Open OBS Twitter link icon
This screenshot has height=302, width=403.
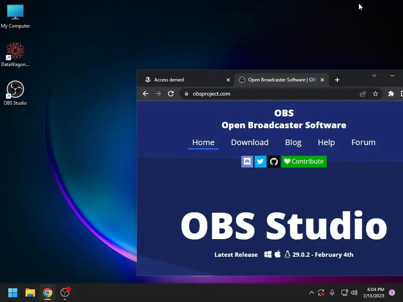click(x=261, y=162)
